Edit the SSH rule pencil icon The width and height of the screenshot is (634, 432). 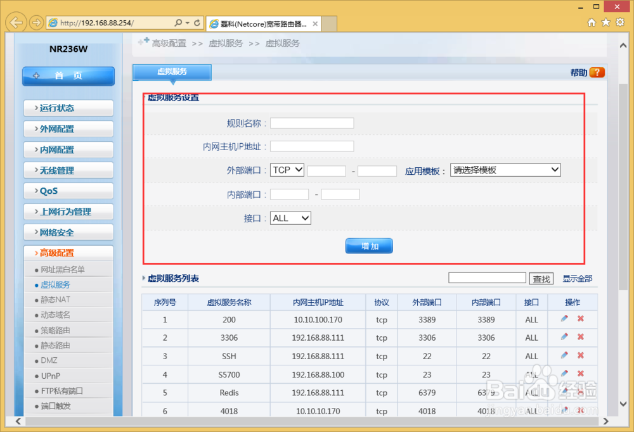564,355
